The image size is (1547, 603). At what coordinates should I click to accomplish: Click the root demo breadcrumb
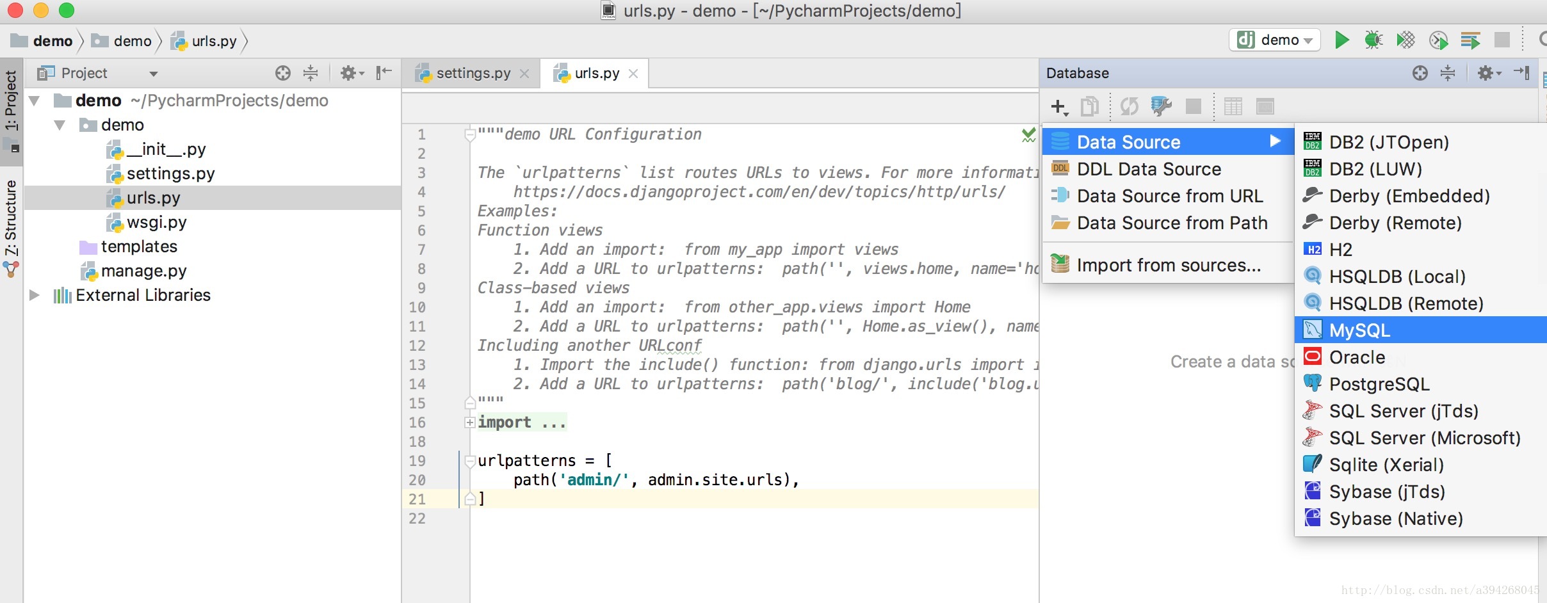(x=42, y=41)
